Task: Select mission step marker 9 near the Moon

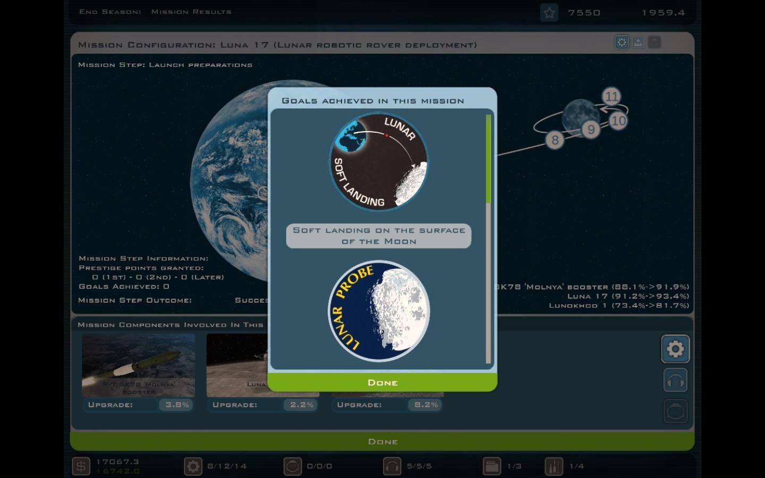Action: [591, 130]
